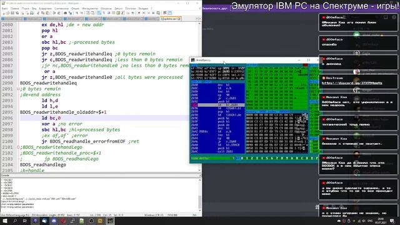Click label BDOS_readhandlego on line 2104
The image size is (400, 225).
point(43,164)
